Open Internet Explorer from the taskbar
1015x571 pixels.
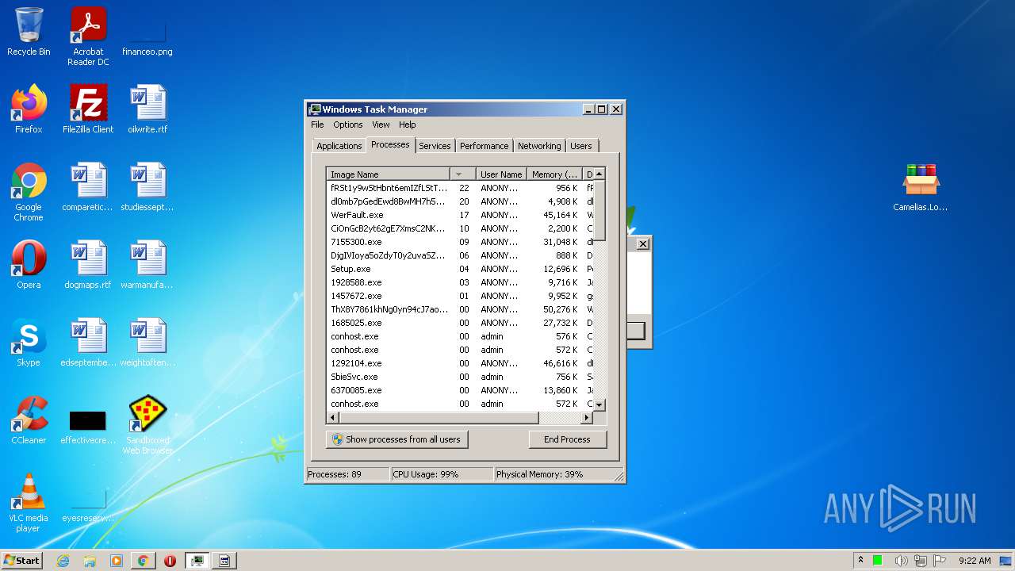pos(63,561)
